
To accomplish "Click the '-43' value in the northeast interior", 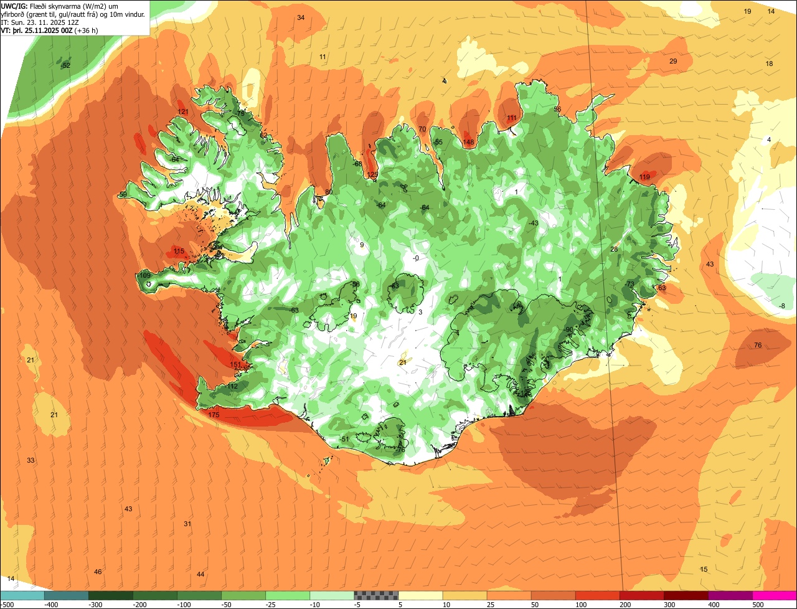I will click(533, 223).
